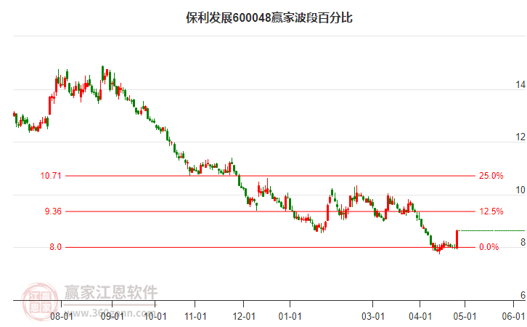Click the 12.5% percentage label

click(491, 211)
